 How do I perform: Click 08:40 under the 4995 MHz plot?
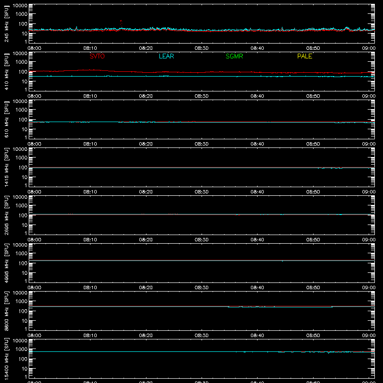click(257, 288)
